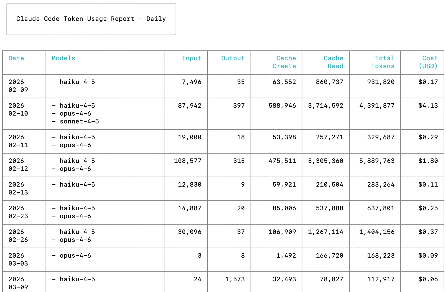This screenshot has height=292, width=446.
Task: Select the cache create value "53,398"
Action: tap(284, 137)
